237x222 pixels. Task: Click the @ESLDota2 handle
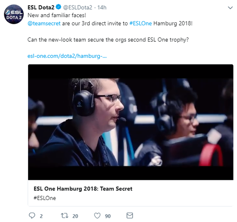(78, 7)
